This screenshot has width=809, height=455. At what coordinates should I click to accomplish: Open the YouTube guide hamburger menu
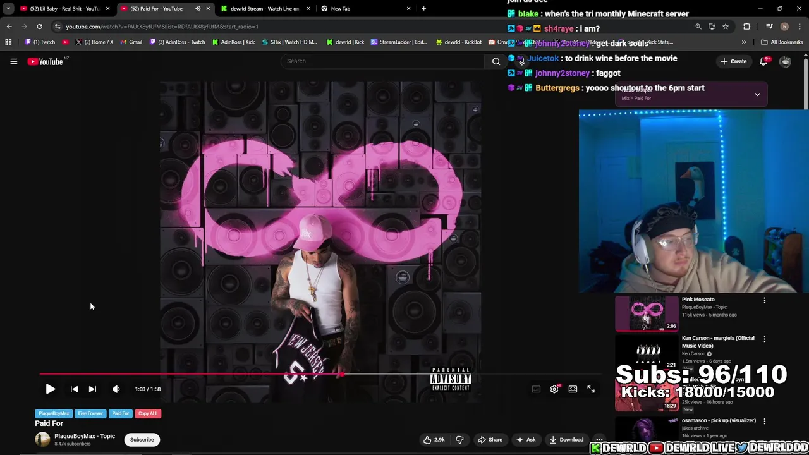pos(13,61)
